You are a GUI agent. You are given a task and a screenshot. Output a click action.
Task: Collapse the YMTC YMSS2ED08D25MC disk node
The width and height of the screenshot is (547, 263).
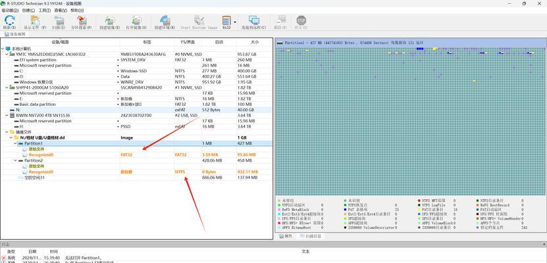[x=7, y=55]
